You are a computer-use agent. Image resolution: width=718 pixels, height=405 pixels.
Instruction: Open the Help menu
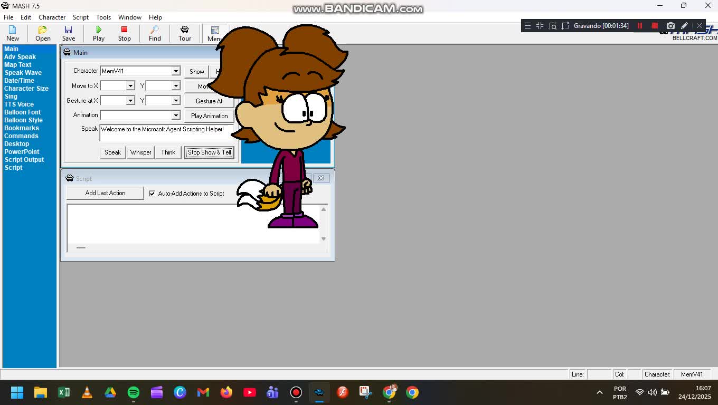point(155,17)
